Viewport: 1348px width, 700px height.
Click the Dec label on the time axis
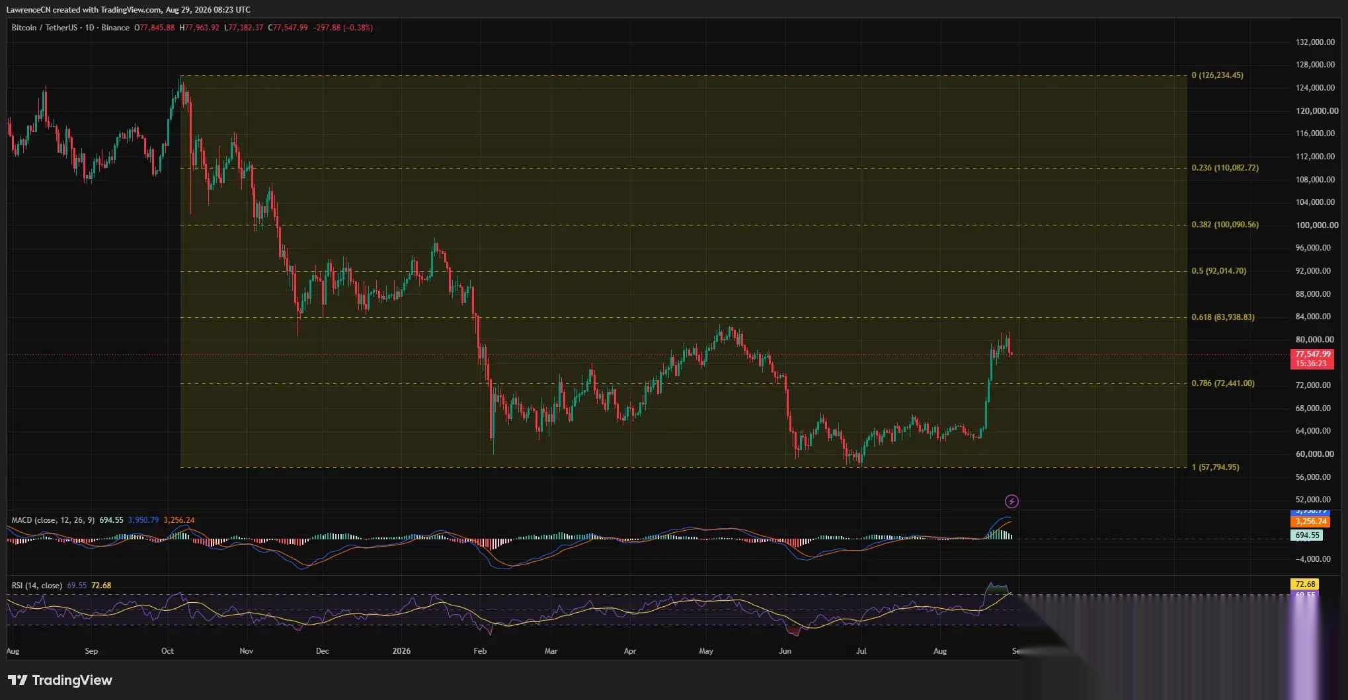tap(322, 651)
